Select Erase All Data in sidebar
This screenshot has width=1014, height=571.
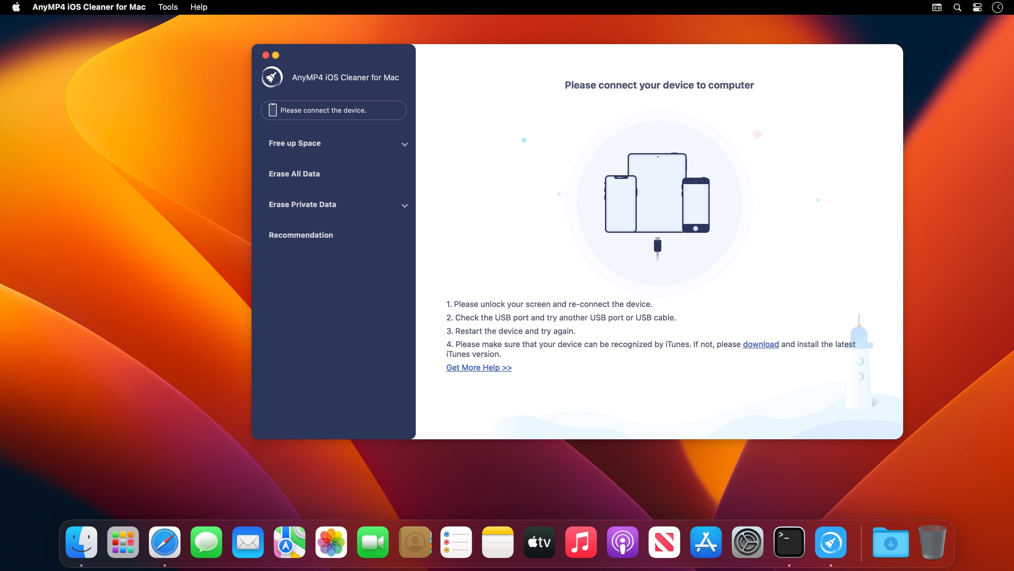coord(294,174)
